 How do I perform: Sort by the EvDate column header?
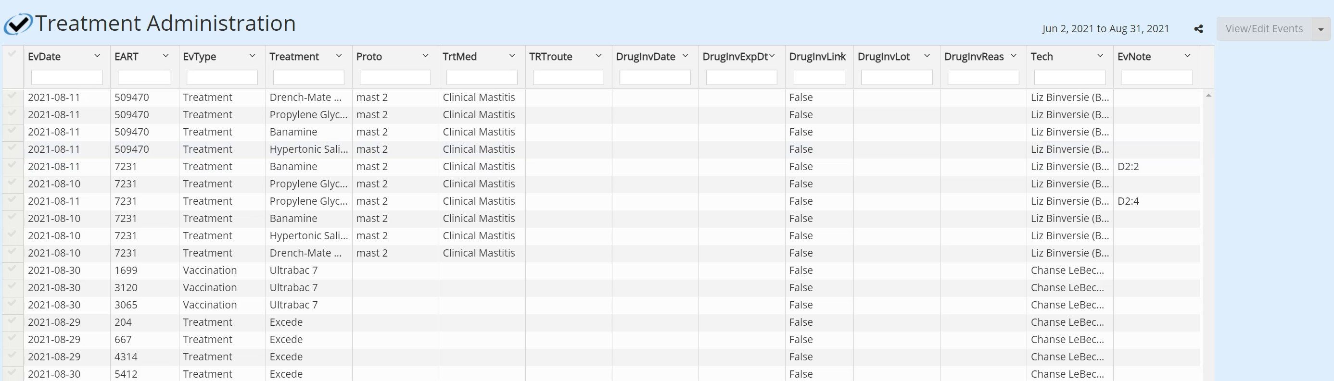tap(45, 57)
